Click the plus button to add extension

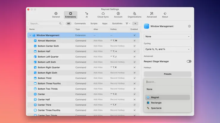135,24
